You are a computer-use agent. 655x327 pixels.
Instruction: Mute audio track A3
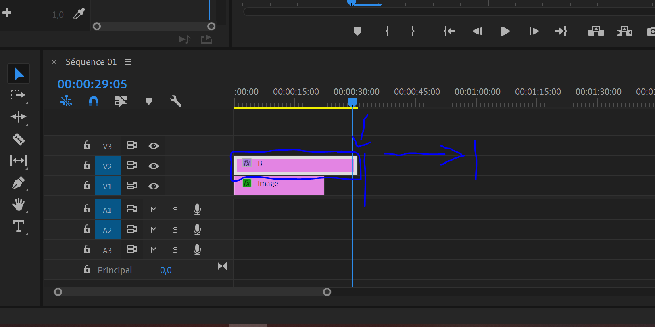[x=154, y=250]
